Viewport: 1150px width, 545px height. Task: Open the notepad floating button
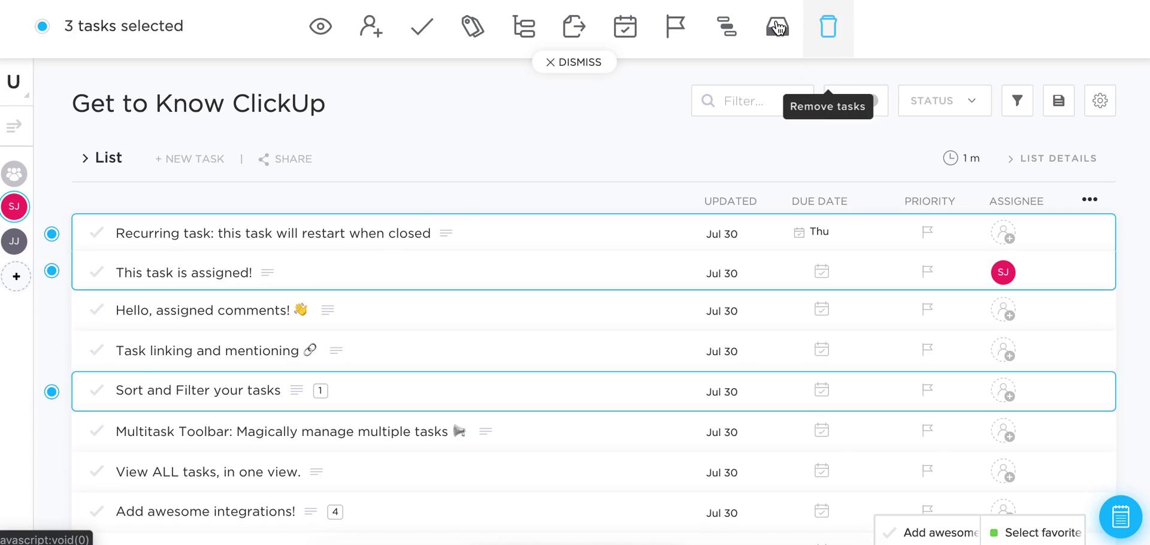[x=1121, y=517]
